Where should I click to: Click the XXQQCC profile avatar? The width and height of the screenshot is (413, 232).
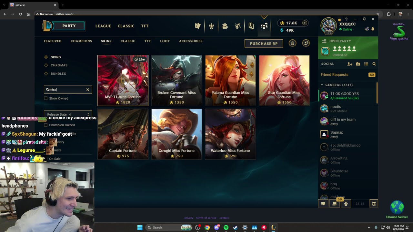click(x=328, y=26)
